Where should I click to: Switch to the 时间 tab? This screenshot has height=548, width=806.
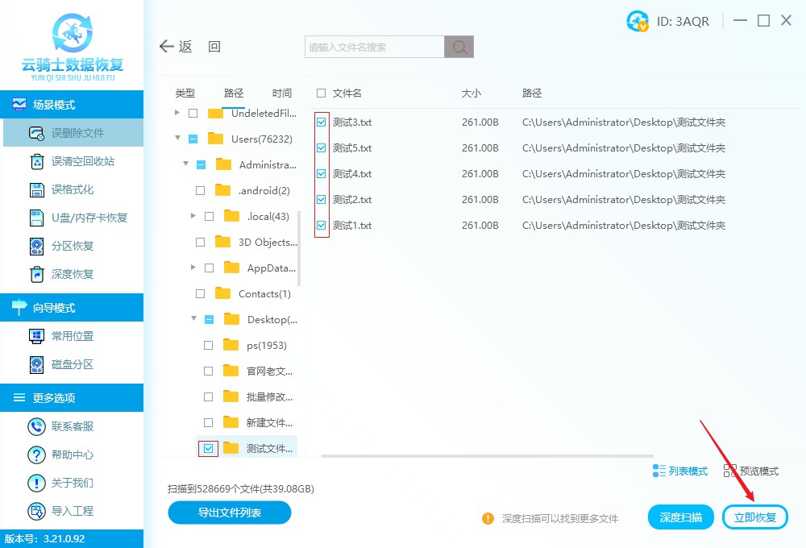pos(282,93)
